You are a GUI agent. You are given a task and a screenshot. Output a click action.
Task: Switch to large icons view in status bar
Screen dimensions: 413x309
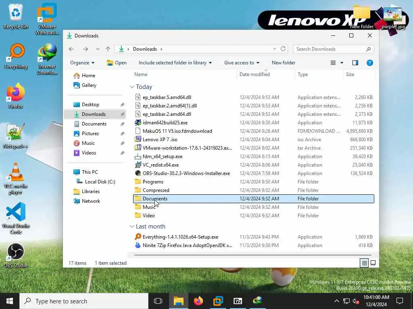tap(373, 263)
